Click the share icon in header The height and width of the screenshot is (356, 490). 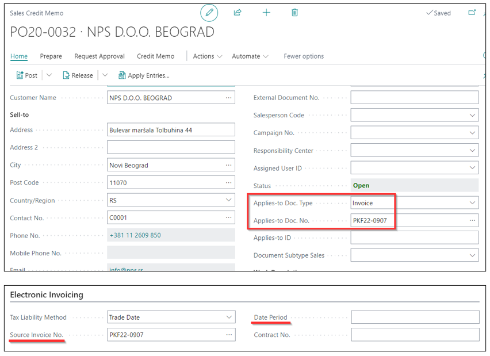238,13
